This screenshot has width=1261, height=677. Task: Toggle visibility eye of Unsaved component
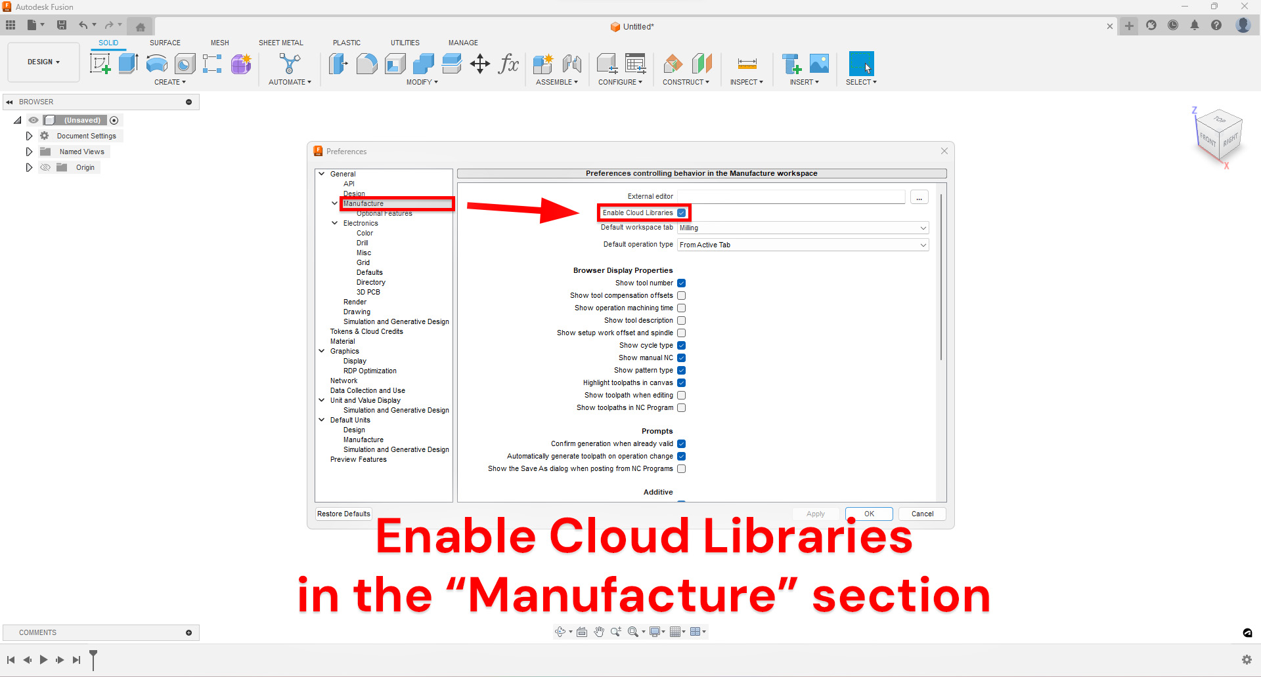[33, 120]
